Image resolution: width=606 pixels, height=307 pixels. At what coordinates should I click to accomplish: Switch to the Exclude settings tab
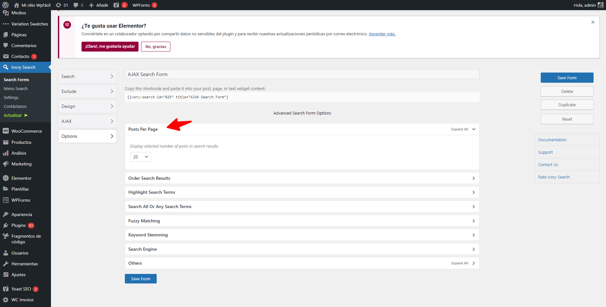[87, 91]
